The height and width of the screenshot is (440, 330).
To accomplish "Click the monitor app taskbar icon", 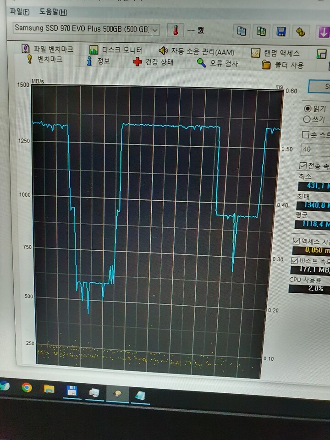I will (94, 392).
